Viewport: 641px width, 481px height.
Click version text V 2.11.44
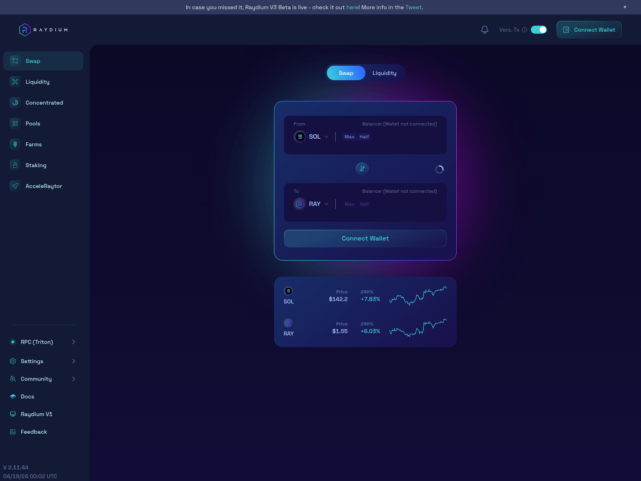click(16, 467)
